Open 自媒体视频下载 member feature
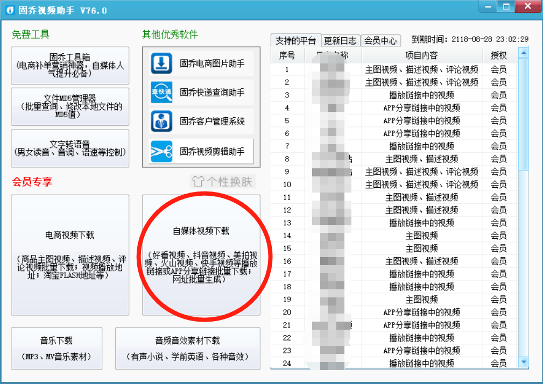Image resolution: width=543 pixels, height=384 pixels. 201,255
